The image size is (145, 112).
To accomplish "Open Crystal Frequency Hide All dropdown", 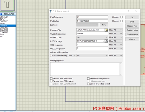I will (115, 33).
